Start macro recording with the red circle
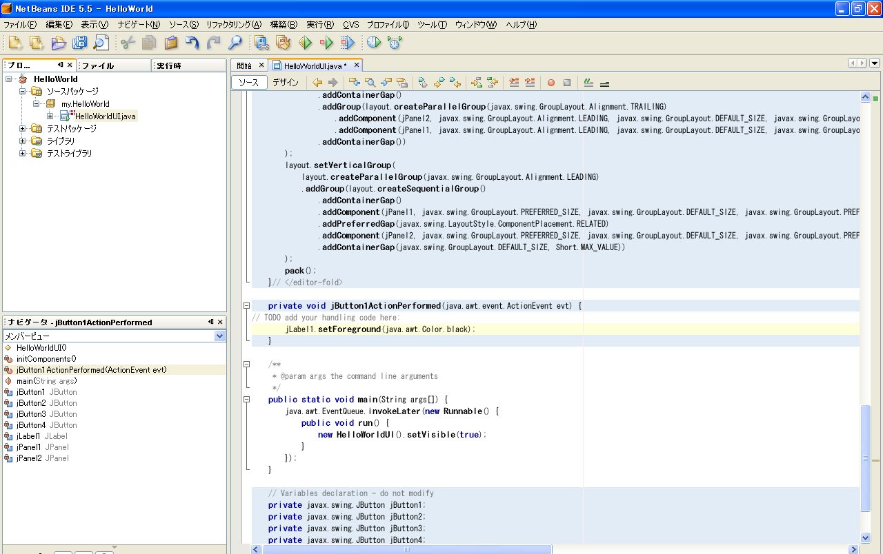Image resolution: width=883 pixels, height=554 pixels. (550, 83)
